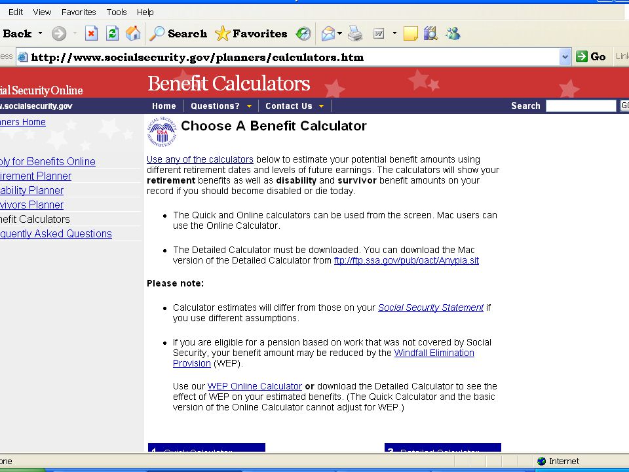This screenshot has width=629, height=472.
Task: Open the Social Security Statement link
Action: click(x=431, y=307)
